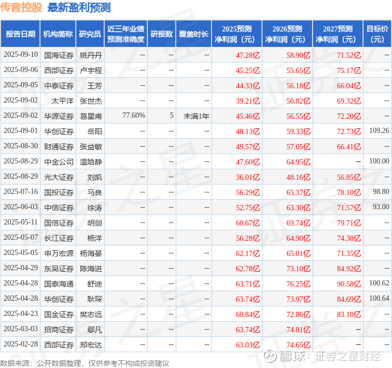Screen dimensions: 392x368
Task: Select 国信证券 institution cell
Action: (x=59, y=223)
